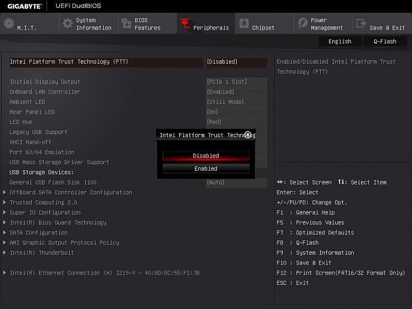Open the [PCIe 1 Slot] display output value
The height and width of the screenshot is (309, 412).
click(x=236, y=82)
